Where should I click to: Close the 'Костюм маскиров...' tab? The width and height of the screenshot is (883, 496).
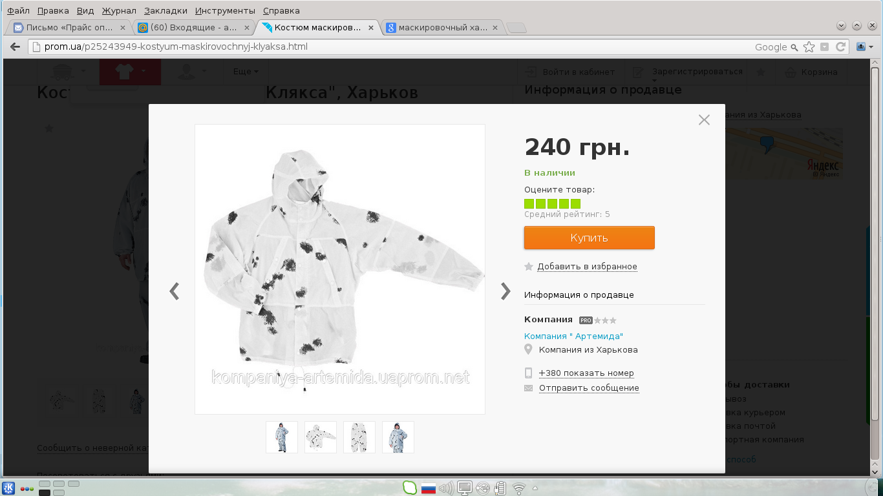point(371,28)
